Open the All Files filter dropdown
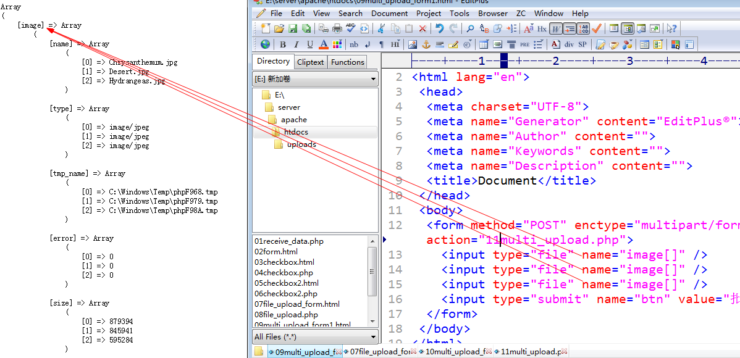 click(315, 337)
